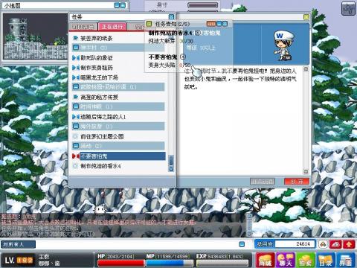Click the quest list scrollbar handle
Viewport: 357px width, 268px height.
tap(171, 161)
